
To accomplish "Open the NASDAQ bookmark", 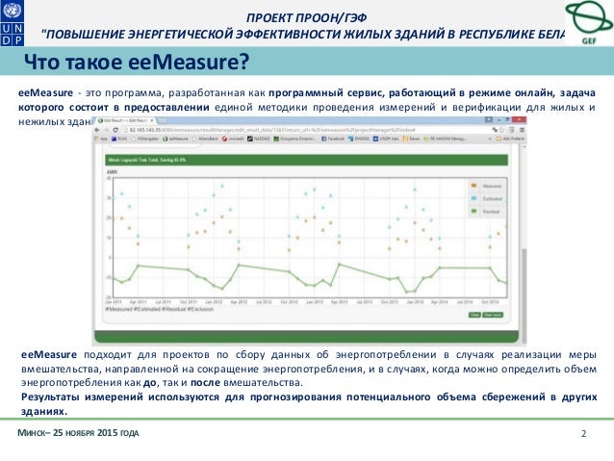I will [259, 139].
